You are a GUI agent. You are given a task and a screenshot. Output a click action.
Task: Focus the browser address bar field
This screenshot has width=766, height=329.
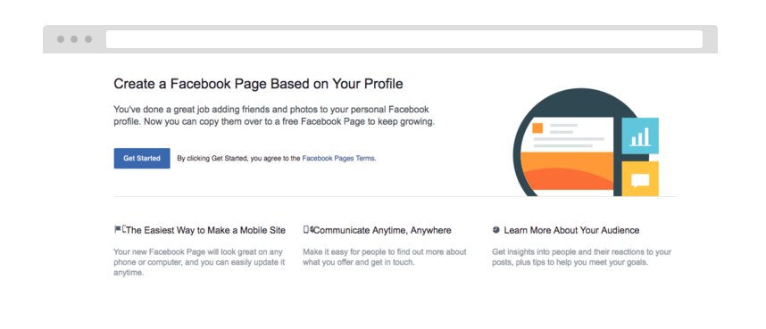pos(404,39)
